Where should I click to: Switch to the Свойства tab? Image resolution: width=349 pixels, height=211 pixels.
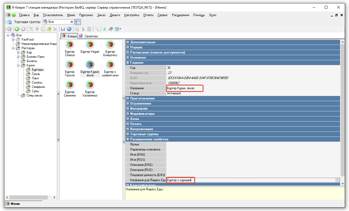coord(89,36)
